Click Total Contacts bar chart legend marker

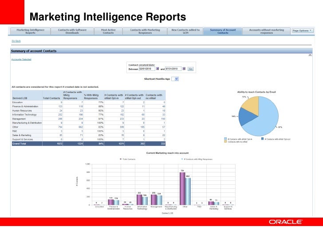(x=121, y=159)
